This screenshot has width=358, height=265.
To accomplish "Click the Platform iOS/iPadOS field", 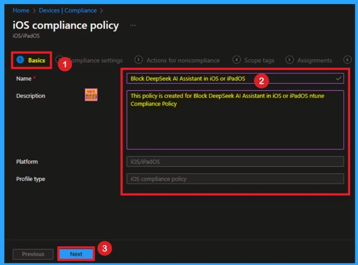I will click(235, 161).
